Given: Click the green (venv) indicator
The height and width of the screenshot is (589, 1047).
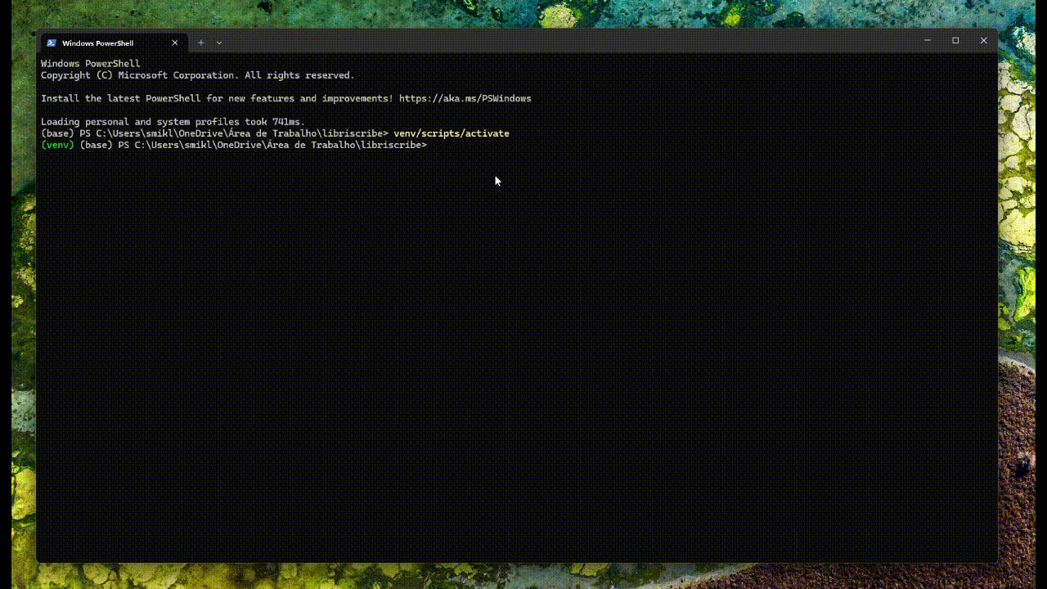Looking at the screenshot, I should tap(57, 145).
